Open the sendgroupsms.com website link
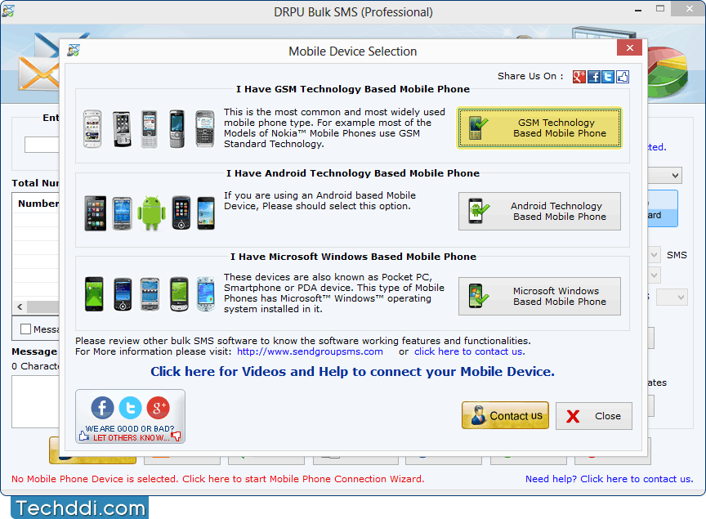The height and width of the screenshot is (519, 706). 310,351
